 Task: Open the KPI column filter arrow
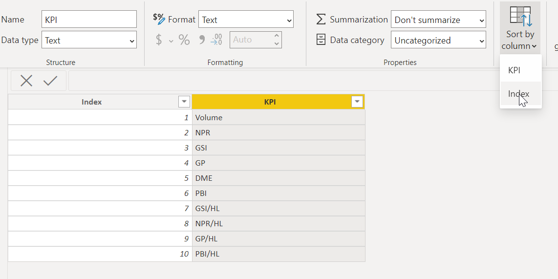tap(357, 102)
